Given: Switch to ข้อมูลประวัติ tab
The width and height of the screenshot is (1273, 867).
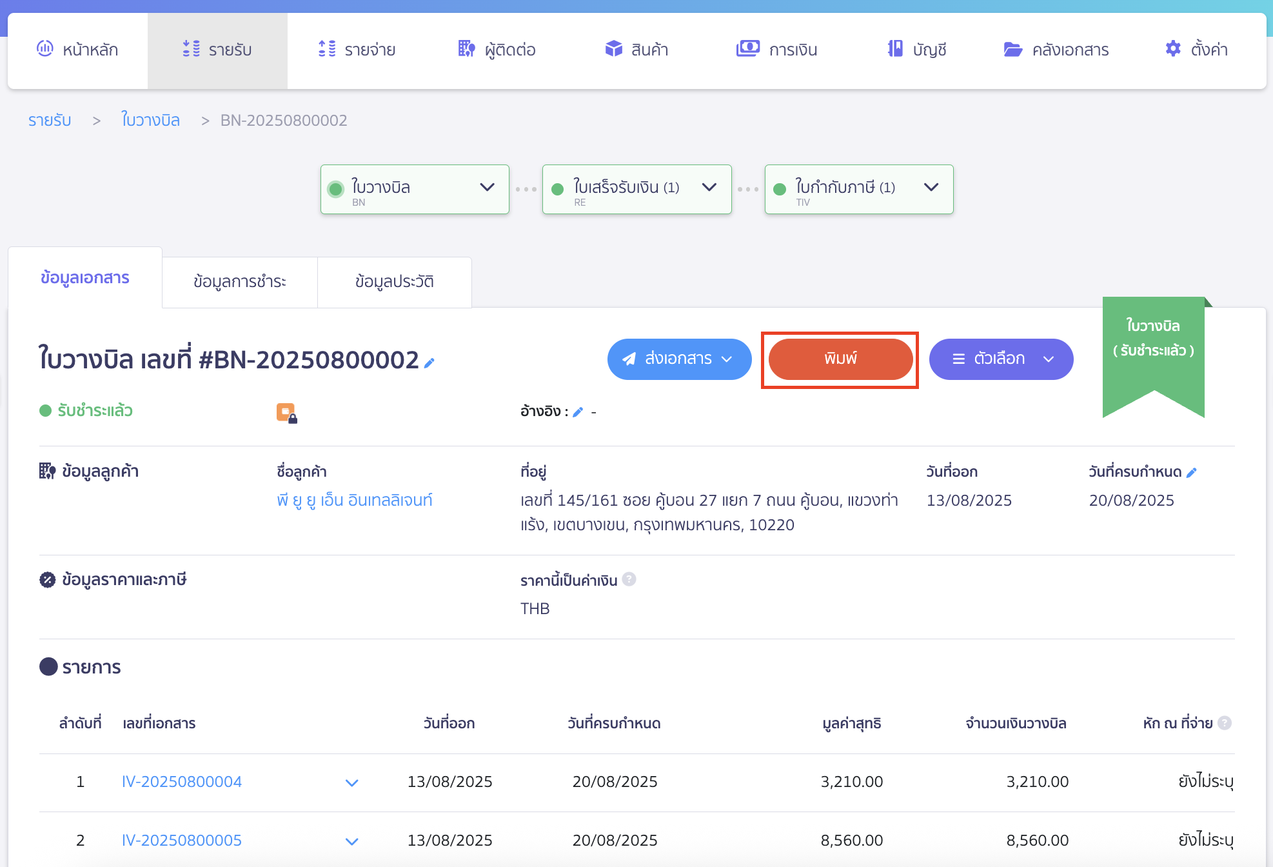Looking at the screenshot, I should coord(394,282).
